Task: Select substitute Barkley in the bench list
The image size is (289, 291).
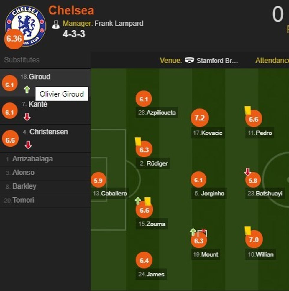Action: pos(24,186)
